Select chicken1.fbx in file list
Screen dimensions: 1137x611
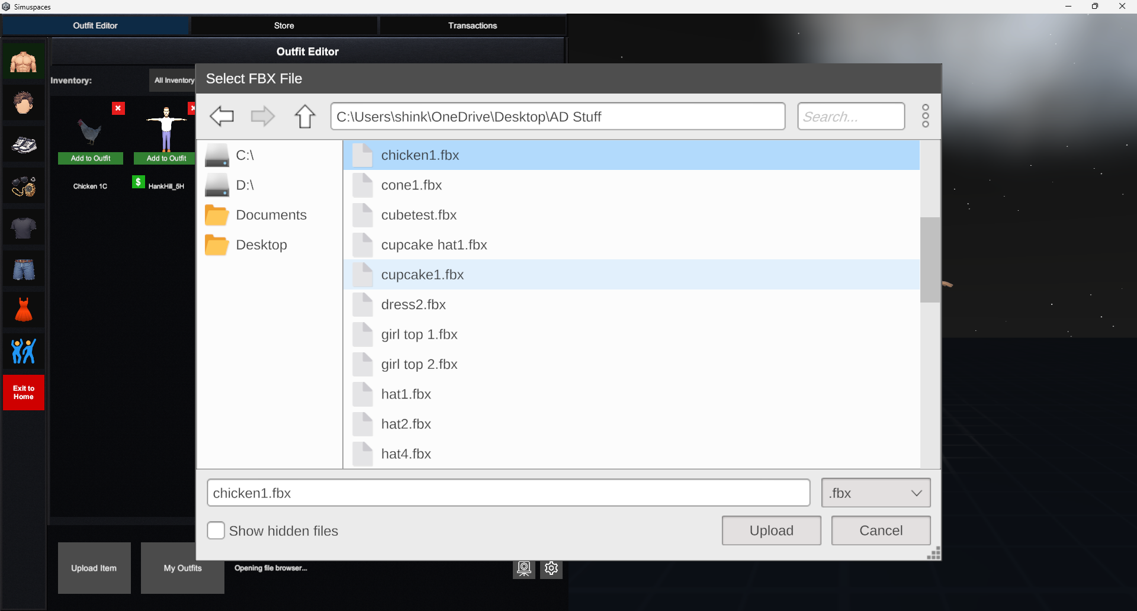[631, 155]
